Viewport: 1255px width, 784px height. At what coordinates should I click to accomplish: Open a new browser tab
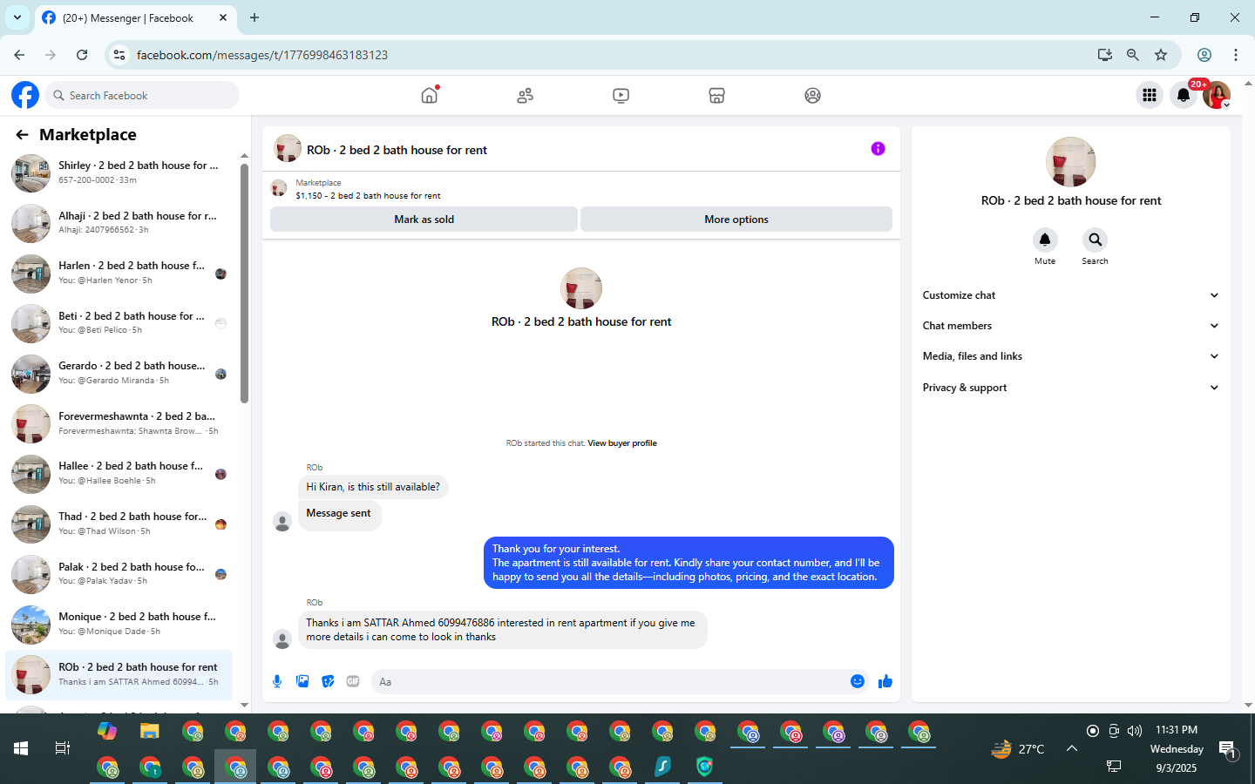coord(254,17)
